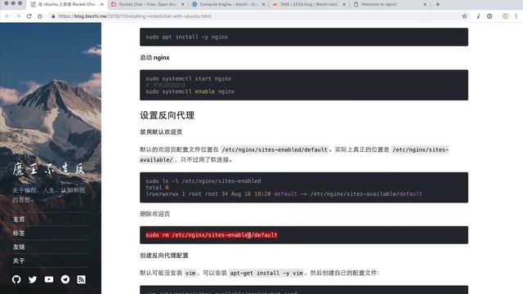
Task: Open the RSS feed icon in sidebar
Action: (82, 279)
